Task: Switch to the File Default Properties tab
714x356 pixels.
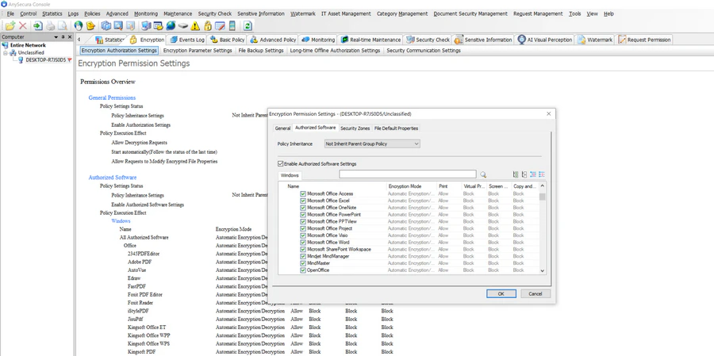Action: pos(396,128)
